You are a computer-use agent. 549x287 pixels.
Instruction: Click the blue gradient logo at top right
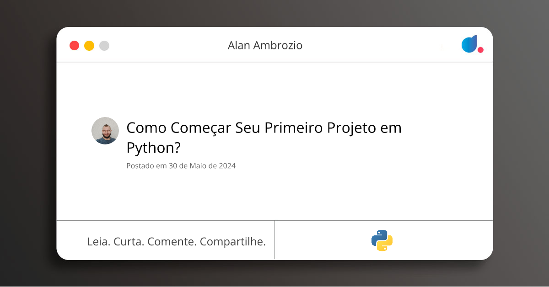[469, 44]
